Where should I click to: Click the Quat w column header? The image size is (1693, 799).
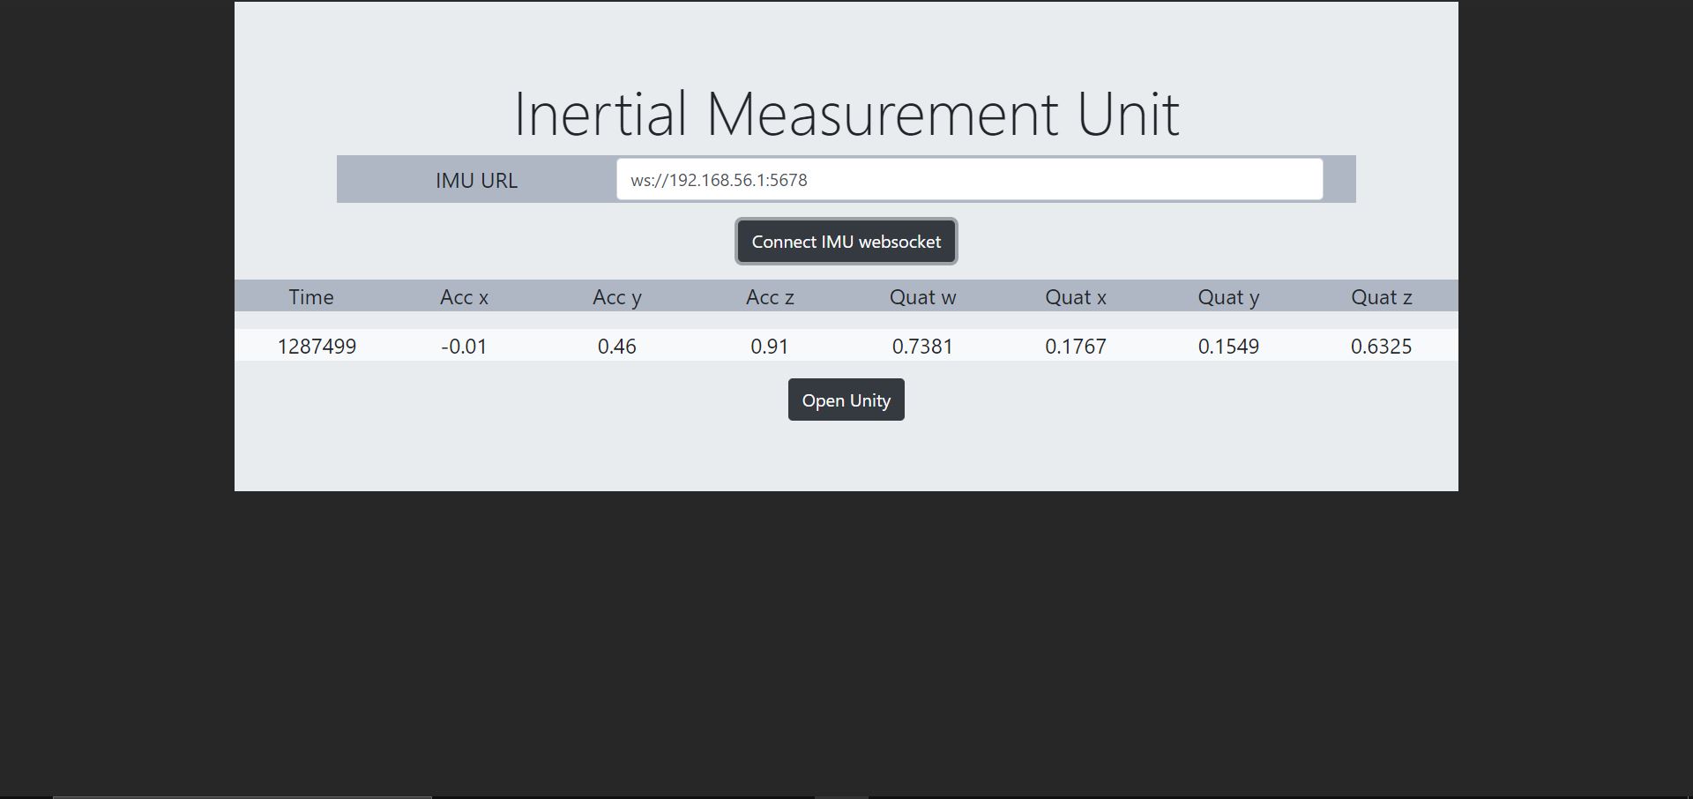(x=922, y=297)
